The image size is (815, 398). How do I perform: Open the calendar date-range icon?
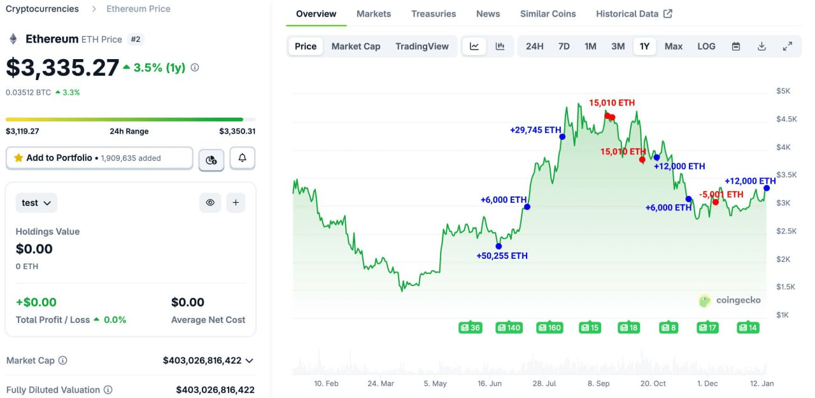pos(735,46)
